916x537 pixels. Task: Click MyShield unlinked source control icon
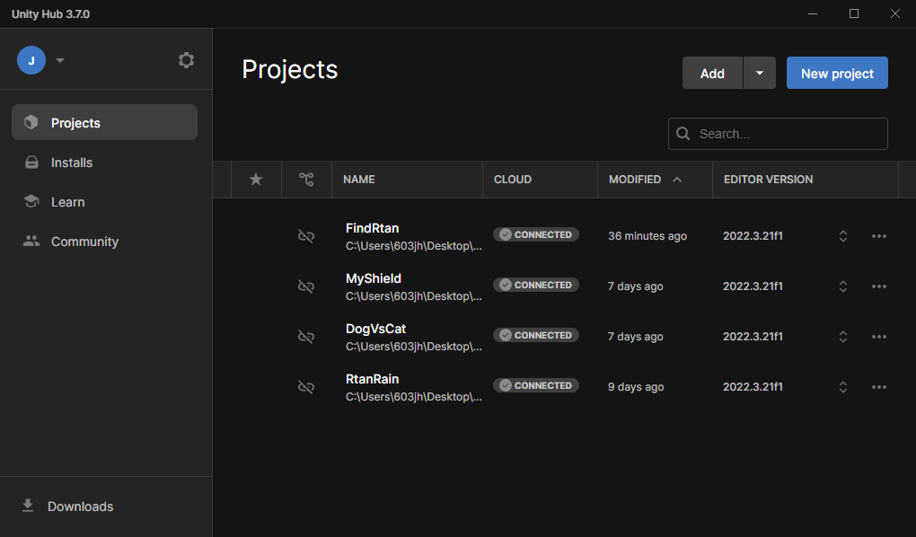(x=306, y=286)
